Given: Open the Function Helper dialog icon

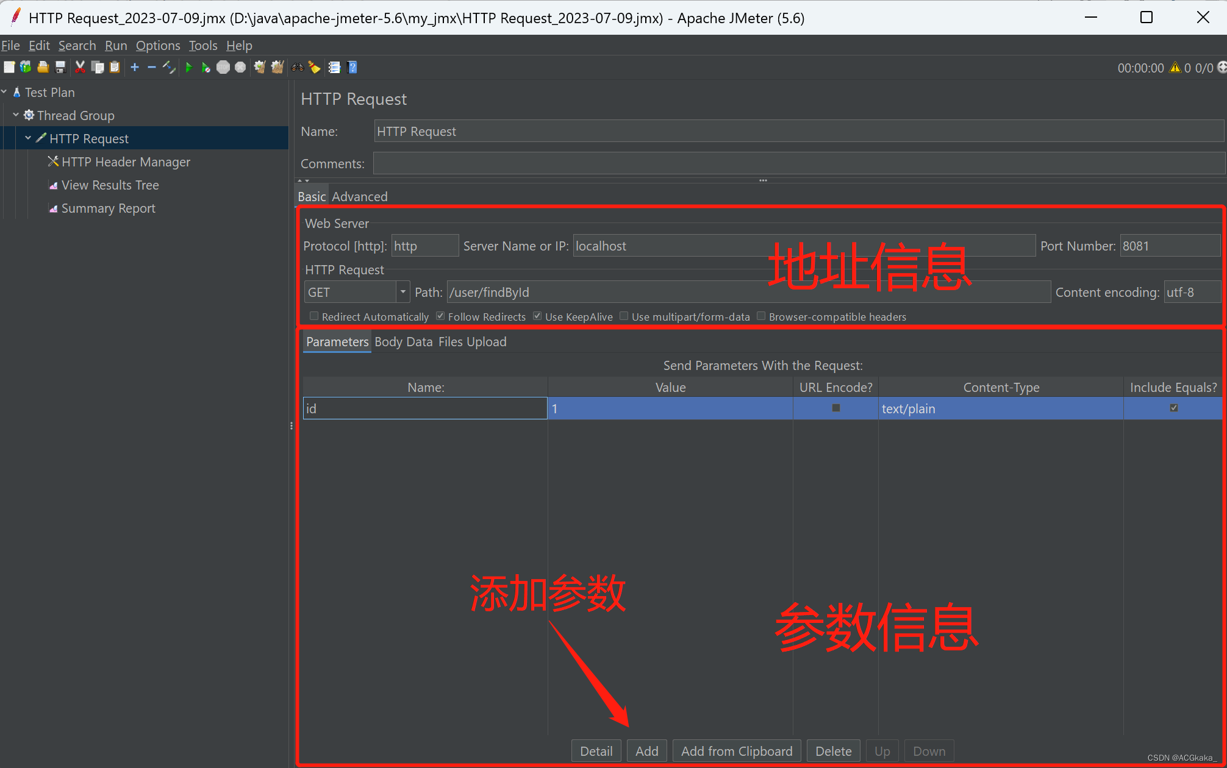Looking at the screenshot, I should (x=334, y=67).
